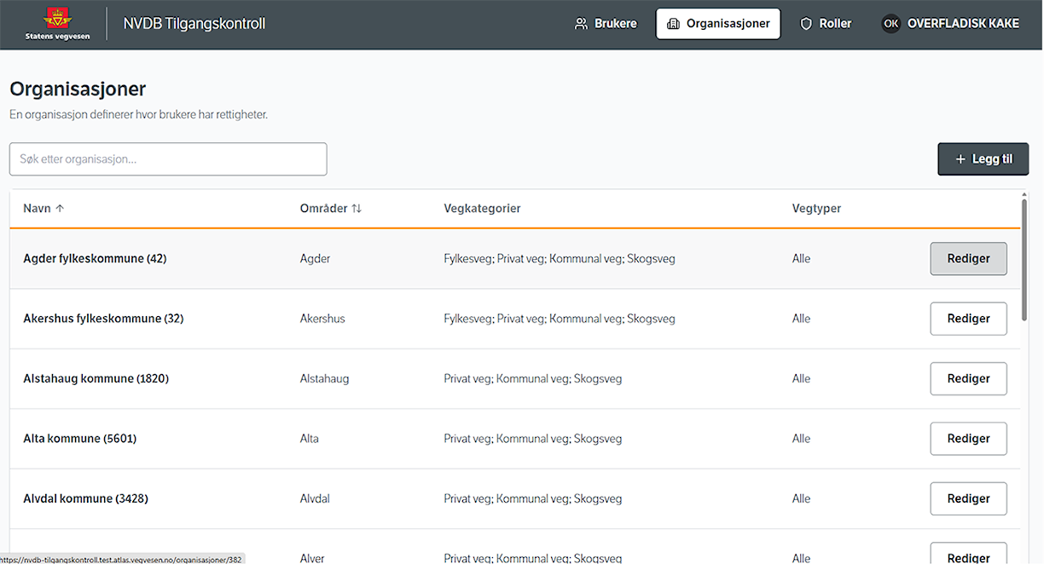The height and width of the screenshot is (587, 1044).
Task: Click Rediger for Akershus fylkeskommune
Action: pos(968,319)
